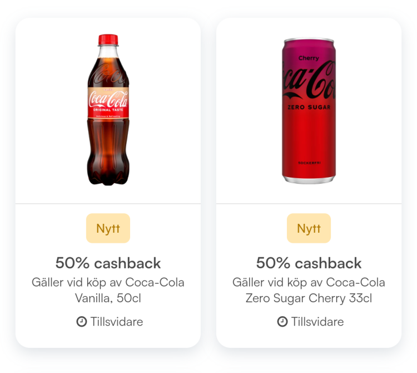
Task: Click SOCKERFRI text near can bottom
Action: coord(309,163)
